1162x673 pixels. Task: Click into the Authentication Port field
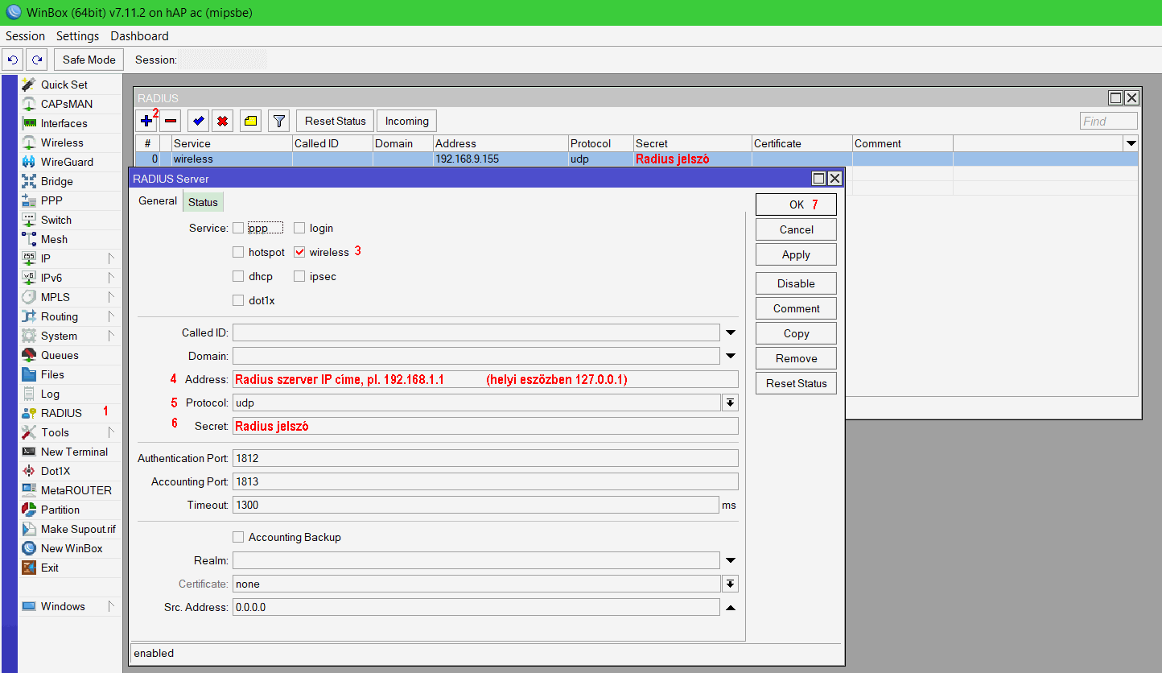(x=484, y=458)
